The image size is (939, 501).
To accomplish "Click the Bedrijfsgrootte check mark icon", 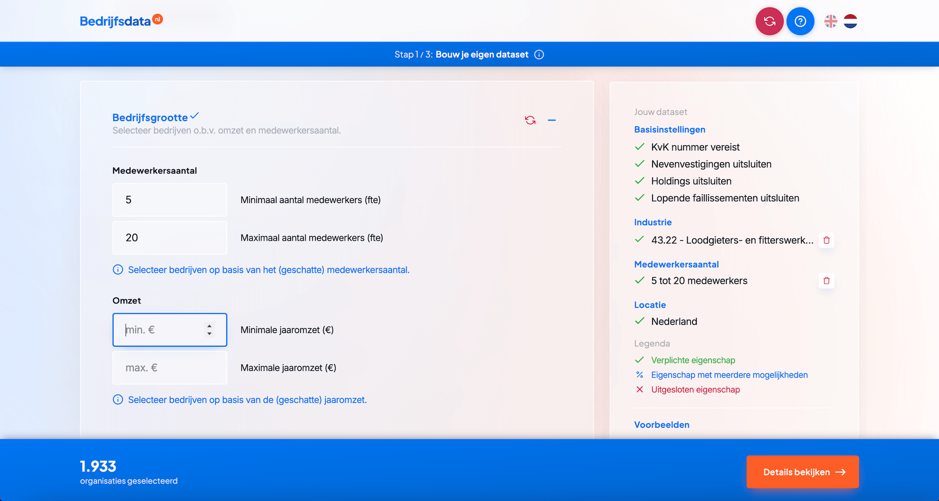I will tap(194, 115).
